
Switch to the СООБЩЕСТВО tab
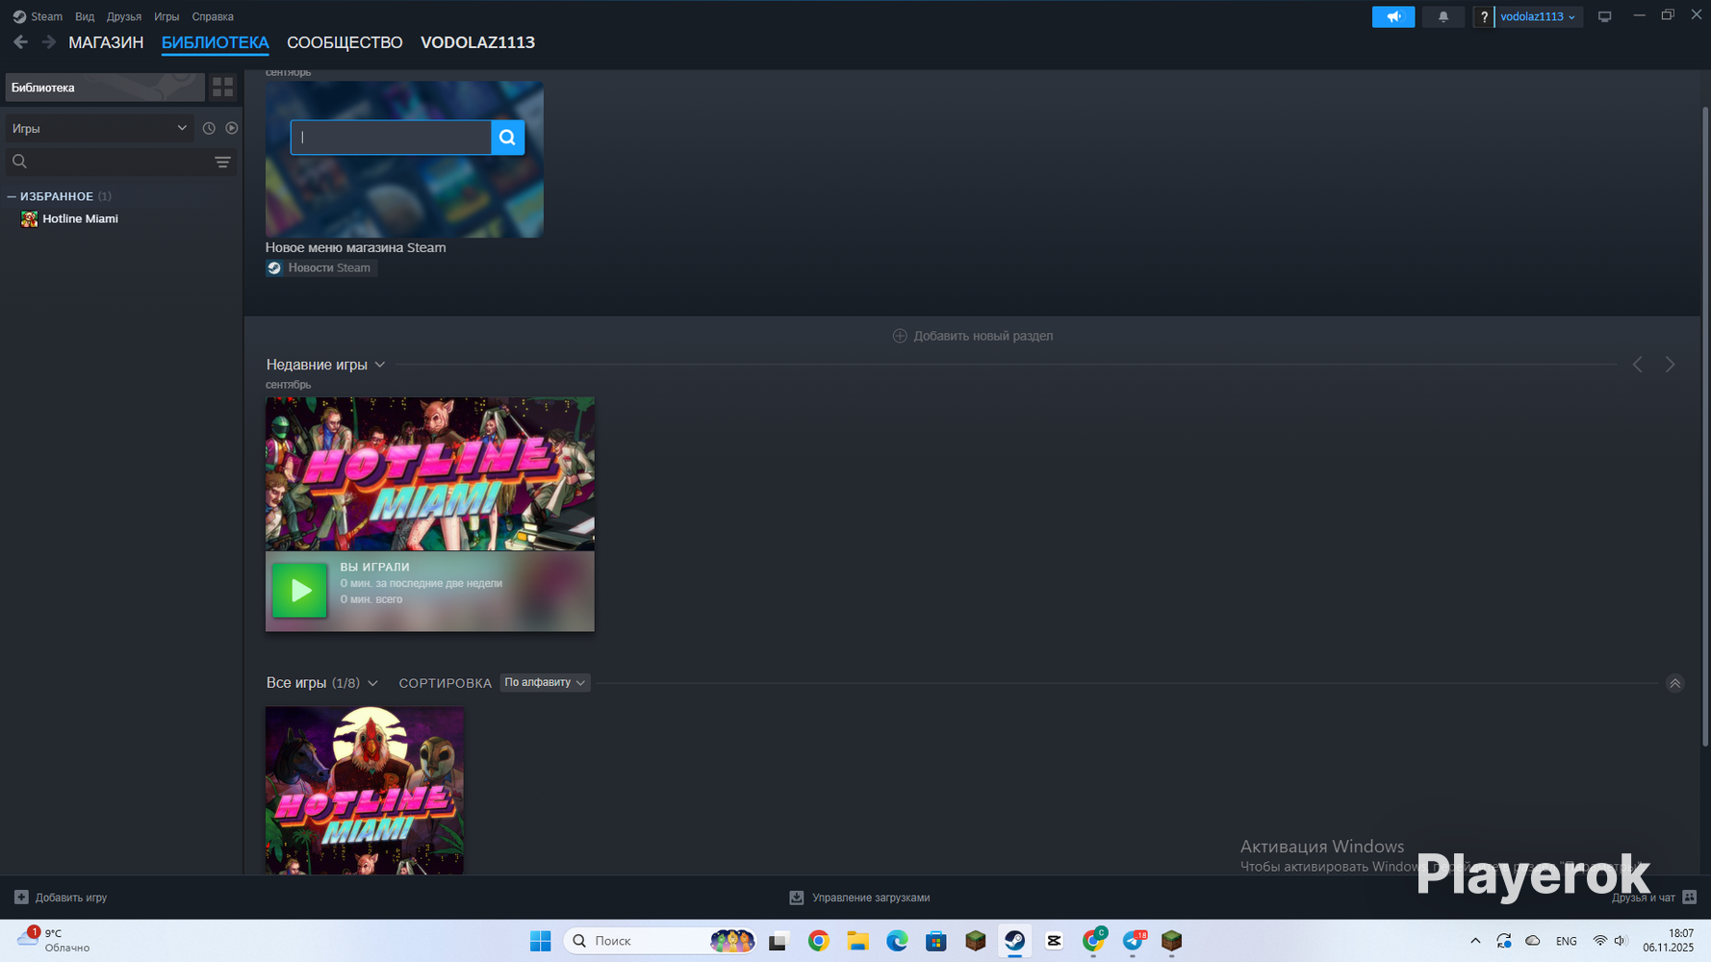[345, 42]
